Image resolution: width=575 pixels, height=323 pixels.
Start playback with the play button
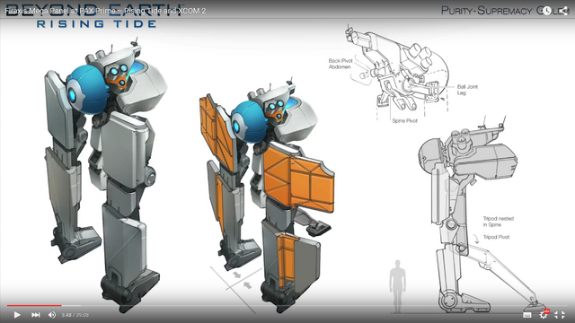click(x=17, y=315)
